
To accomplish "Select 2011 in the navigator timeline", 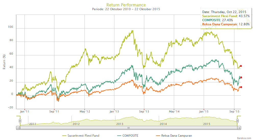I will [x=32, y=124].
